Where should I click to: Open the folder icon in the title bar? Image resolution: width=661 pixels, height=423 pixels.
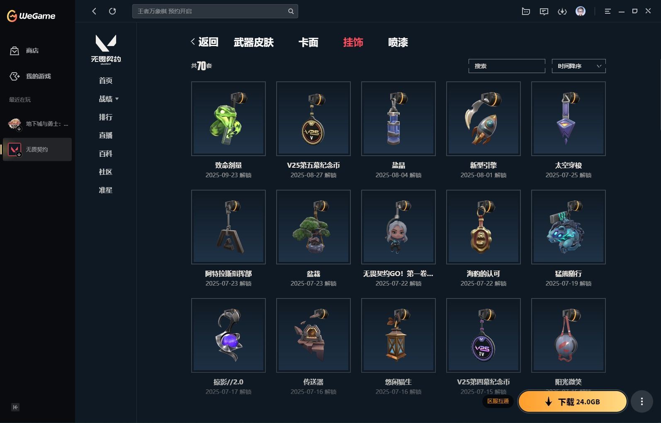(x=526, y=12)
